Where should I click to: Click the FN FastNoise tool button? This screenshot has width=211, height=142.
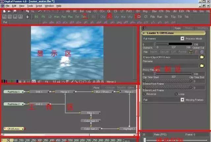[43, 16]
